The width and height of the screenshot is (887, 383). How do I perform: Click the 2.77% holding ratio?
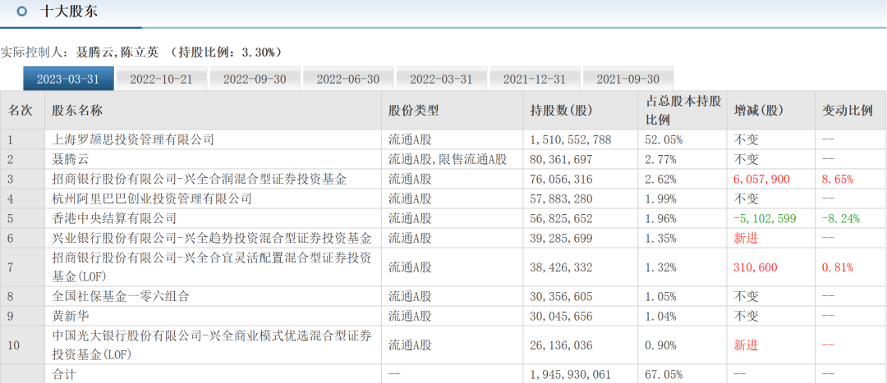tap(661, 159)
